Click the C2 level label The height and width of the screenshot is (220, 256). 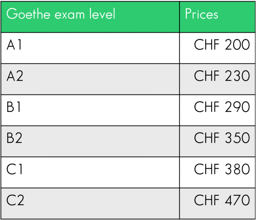click(x=15, y=200)
